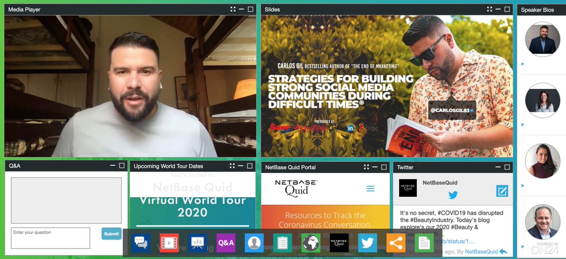Open Resources to Track the Coronavirus Conversation banner

tap(325, 220)
